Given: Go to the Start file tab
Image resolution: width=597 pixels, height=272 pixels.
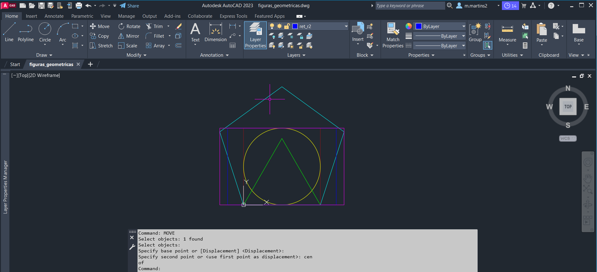Looking at the screenshot, I should tap(15, 64).
